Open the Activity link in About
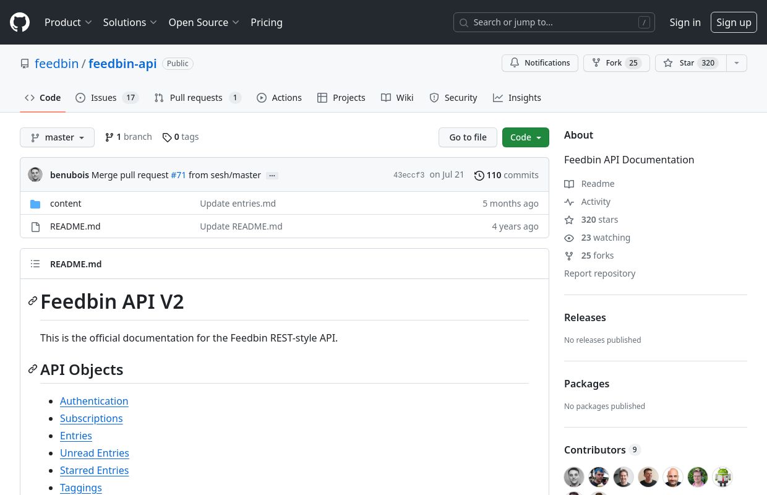Screen dimensions: 767x495 click(588, 202)
